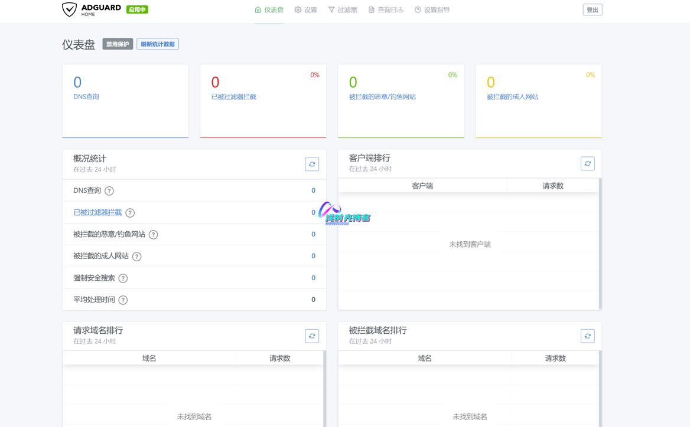Screen dimensions: 690x427
Task: Refresh the 概况统计 panel
Action: tap(312, 164)
